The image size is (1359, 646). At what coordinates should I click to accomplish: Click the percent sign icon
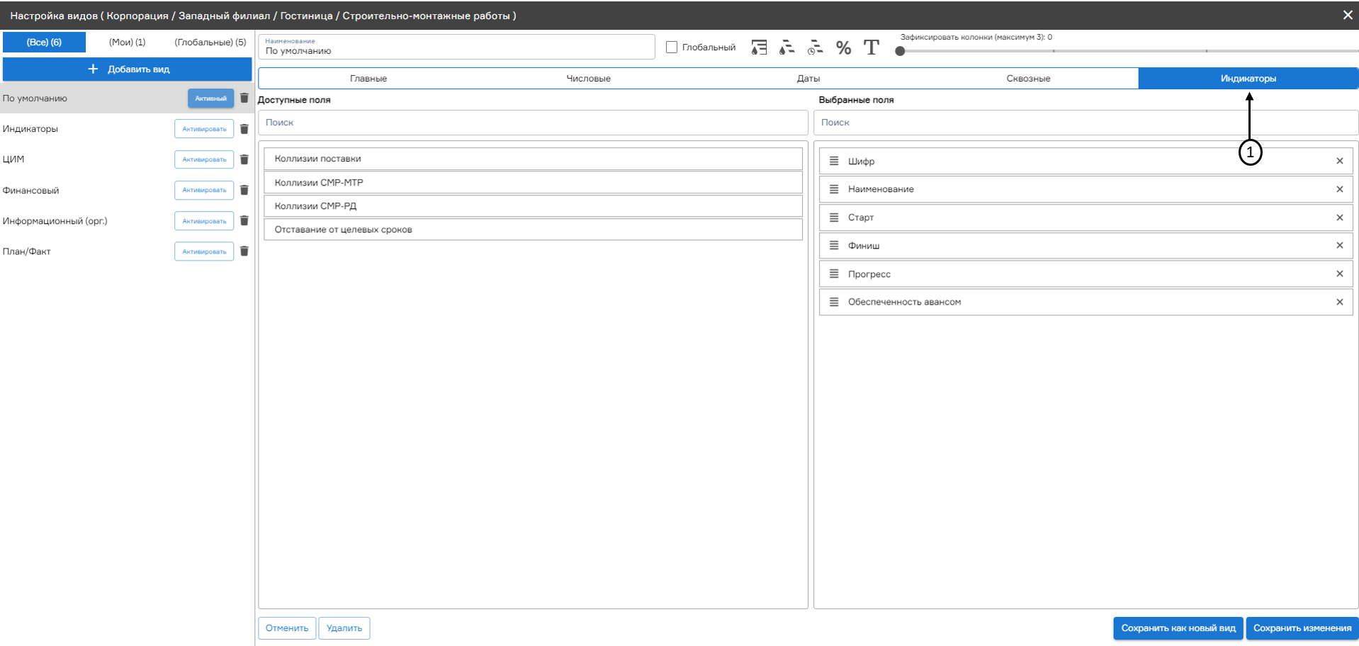[843, 47]
